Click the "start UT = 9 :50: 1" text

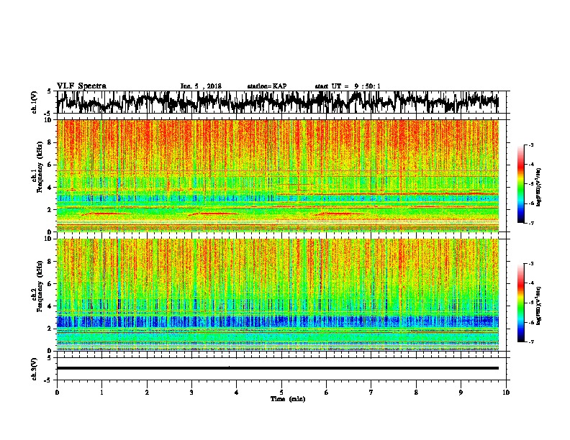click(348, 86)
